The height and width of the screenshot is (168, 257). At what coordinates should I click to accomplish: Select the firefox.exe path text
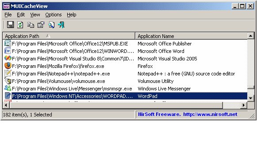(x=58, y=66)
